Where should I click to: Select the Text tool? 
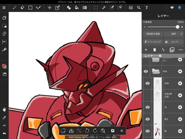[x=147, y=8]
